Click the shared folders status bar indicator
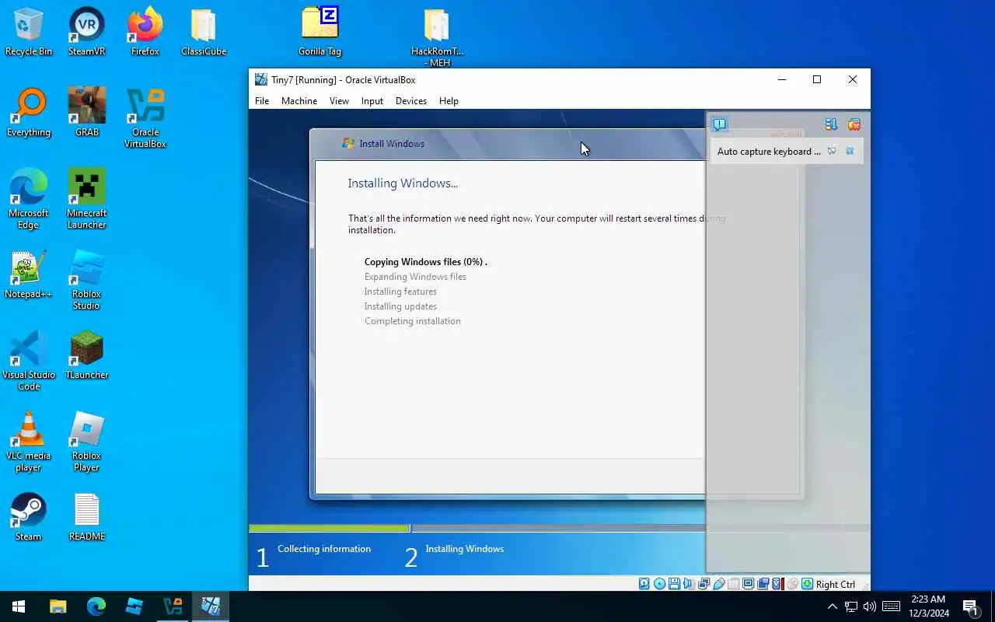This screenshot has width=995, height=622. [x=733, y=584]
